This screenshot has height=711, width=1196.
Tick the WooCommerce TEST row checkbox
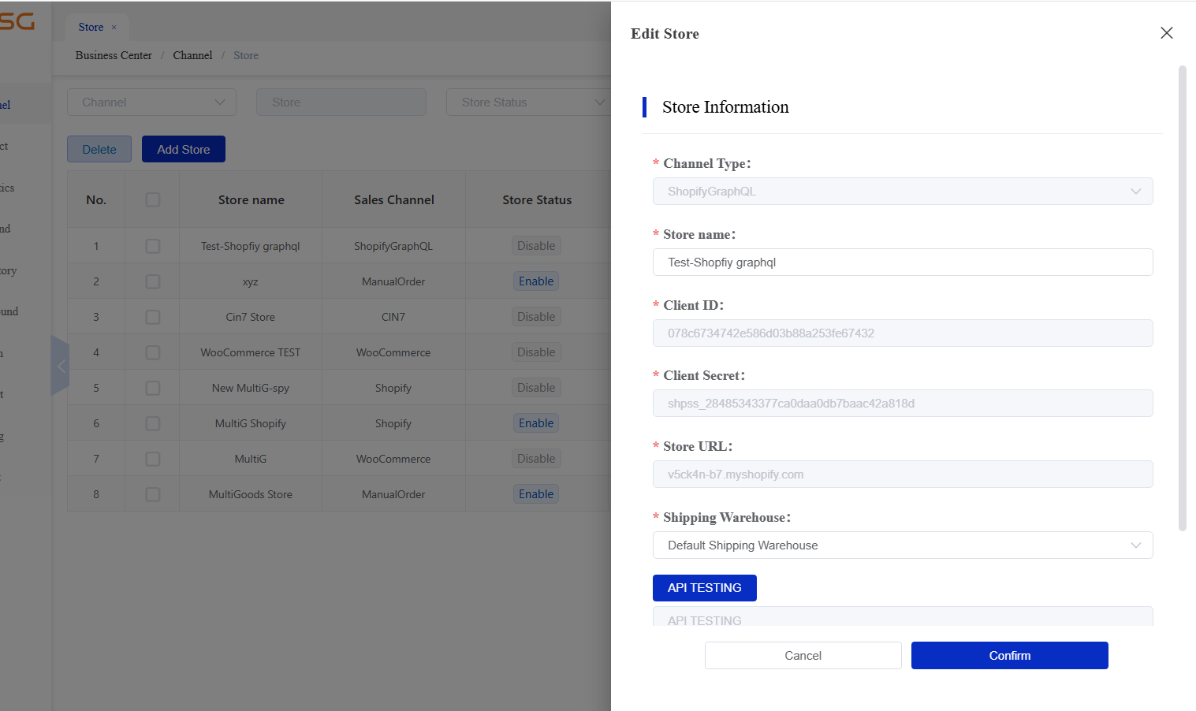point(153,353)
